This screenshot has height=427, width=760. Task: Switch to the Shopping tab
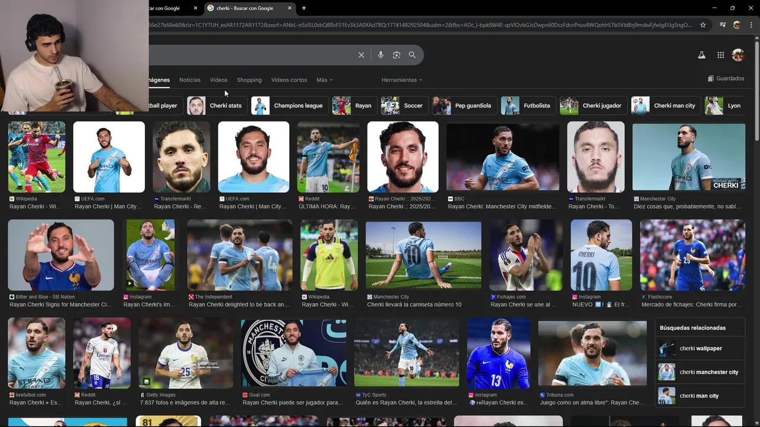point(249,80)
